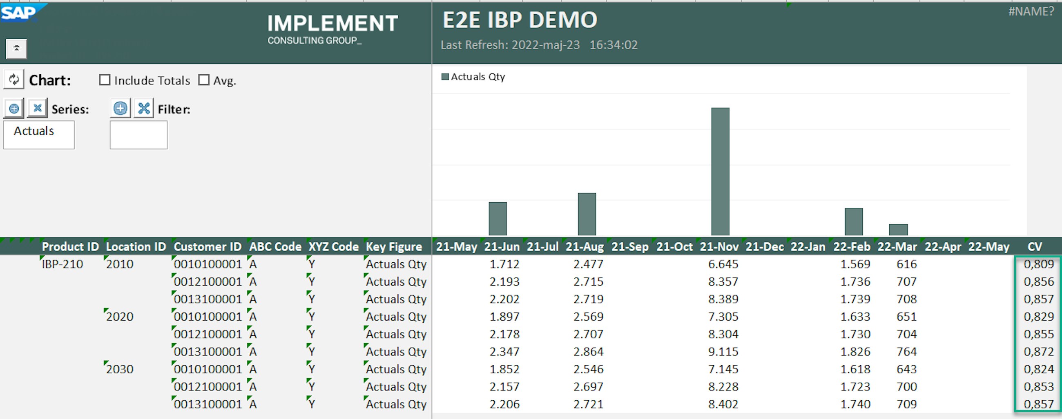Viewport: 1062px width, 419px height.
Task: Click the SAP logo
Action: 19,12
